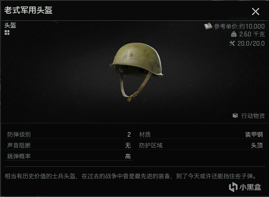Click the 行动物资 label

pyautogui.click(x=253, y=116)
